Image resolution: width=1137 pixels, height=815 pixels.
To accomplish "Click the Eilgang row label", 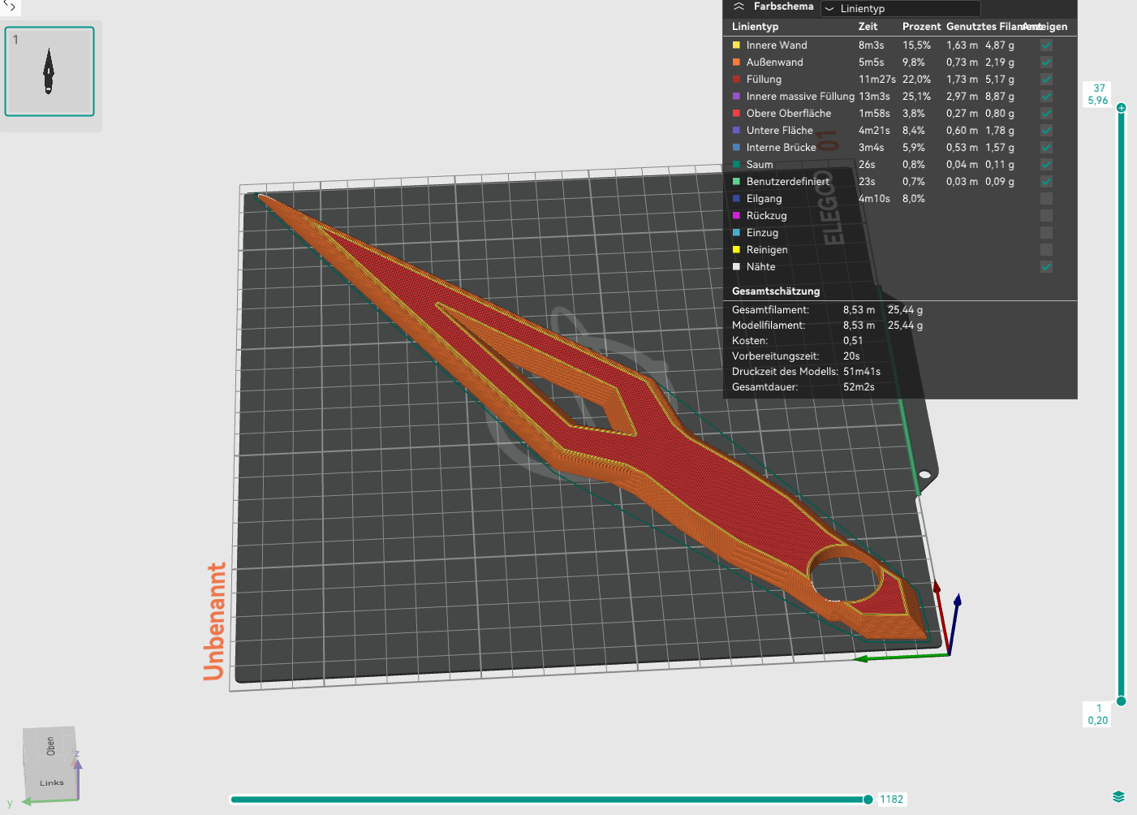I will point(764,199).
